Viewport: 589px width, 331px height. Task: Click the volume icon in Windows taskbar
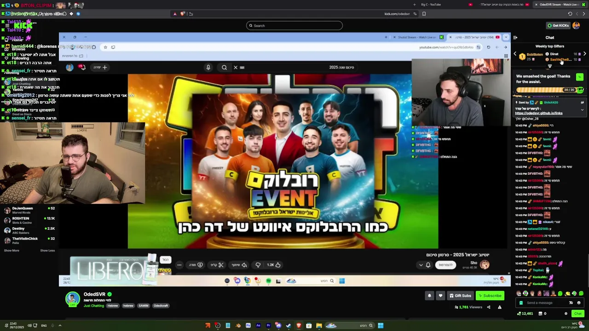(x=29, y=325)
